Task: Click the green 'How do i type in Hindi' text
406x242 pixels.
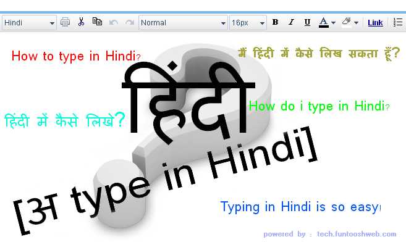Action: [319, 106]
